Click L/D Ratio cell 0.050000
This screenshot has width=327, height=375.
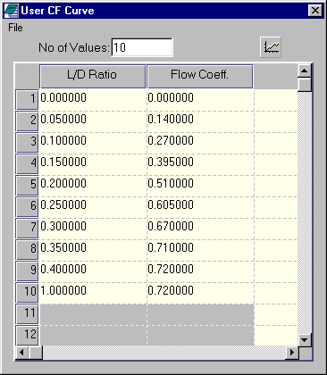click(93, 121)
